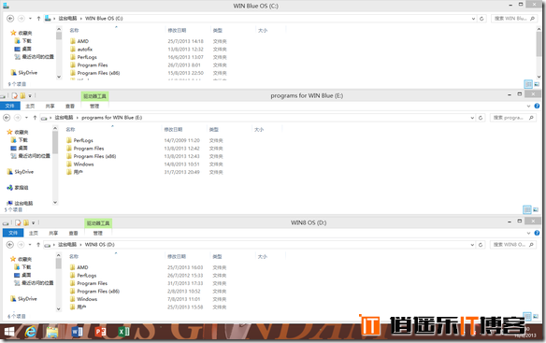Open quick access toolbar dropdown in E: window
This screenshot has width=546, height=343.
pos(30,95)
